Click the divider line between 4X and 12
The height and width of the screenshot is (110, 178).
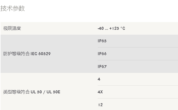point(138,98)
